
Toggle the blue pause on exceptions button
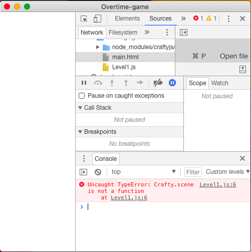coord(172,83)
